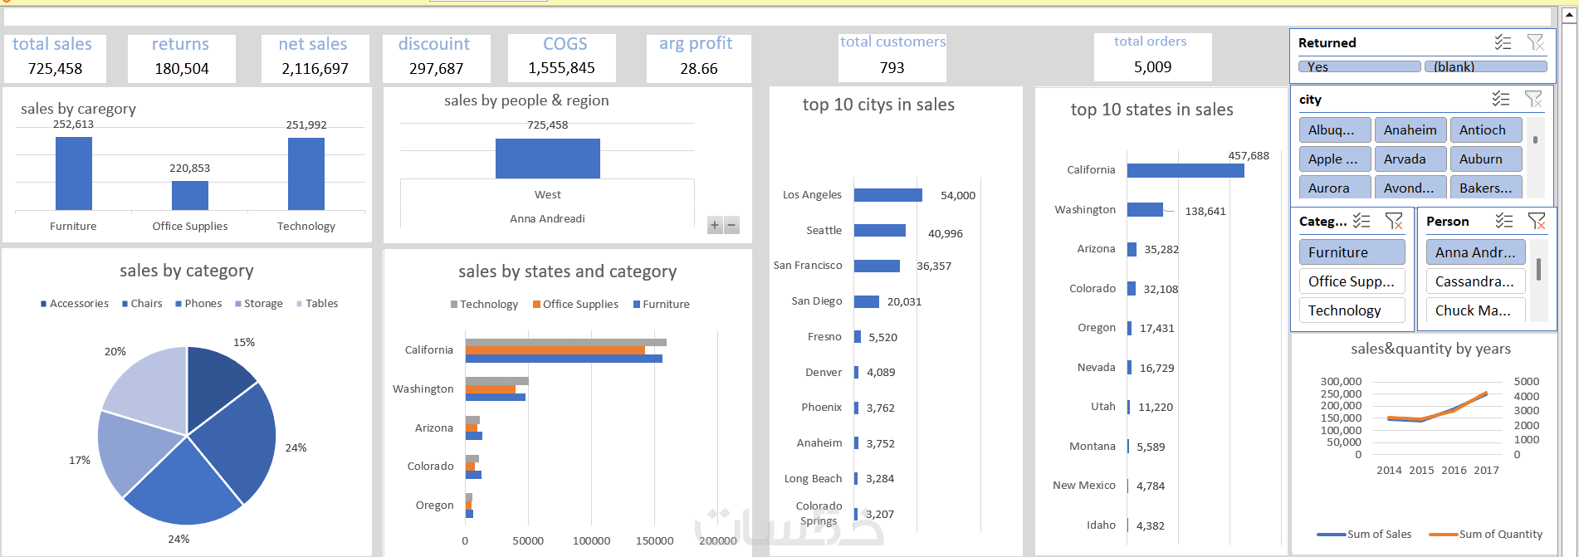Toggle the Yes option in Returned slicer
The width and height of the screenshot is (1579, 557).
click(1359, 66)
